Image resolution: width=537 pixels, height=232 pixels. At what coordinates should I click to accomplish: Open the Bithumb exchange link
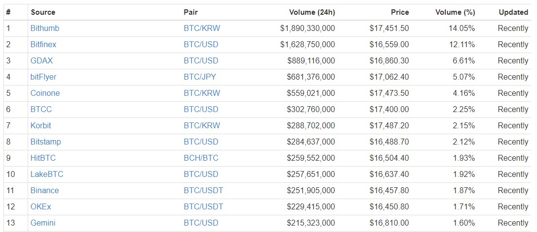pyautogui.click(x=44, y=29)
